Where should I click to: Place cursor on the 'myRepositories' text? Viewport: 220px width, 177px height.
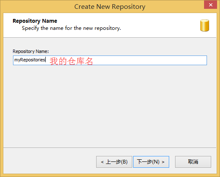pos(30,60)
